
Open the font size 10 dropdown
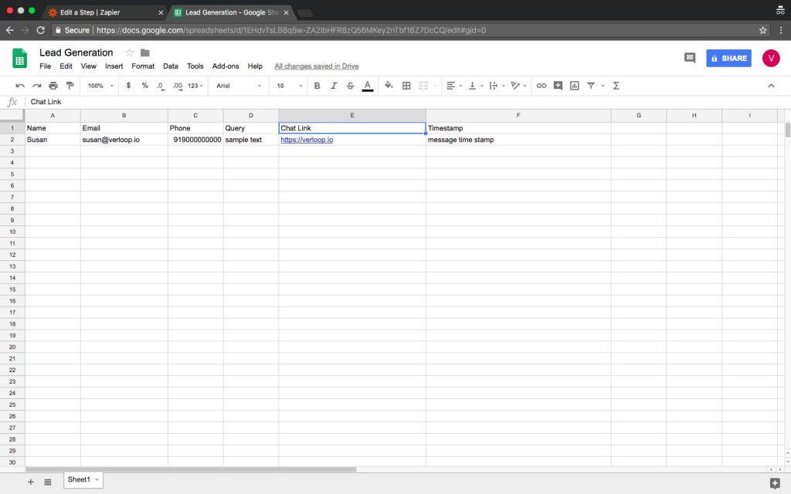coord(289,86)
